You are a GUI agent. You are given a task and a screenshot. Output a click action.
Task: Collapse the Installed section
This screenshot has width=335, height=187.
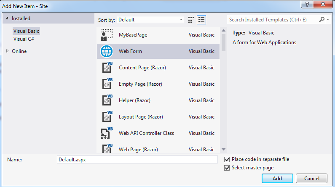coord(7,18)
